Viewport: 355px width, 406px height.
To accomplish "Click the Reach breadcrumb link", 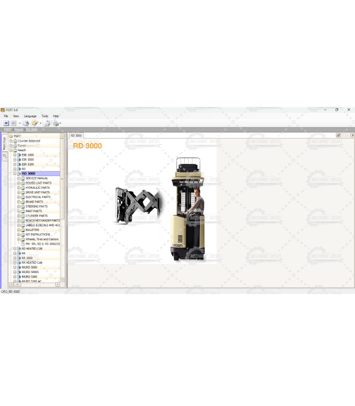I will click(19, 130).
